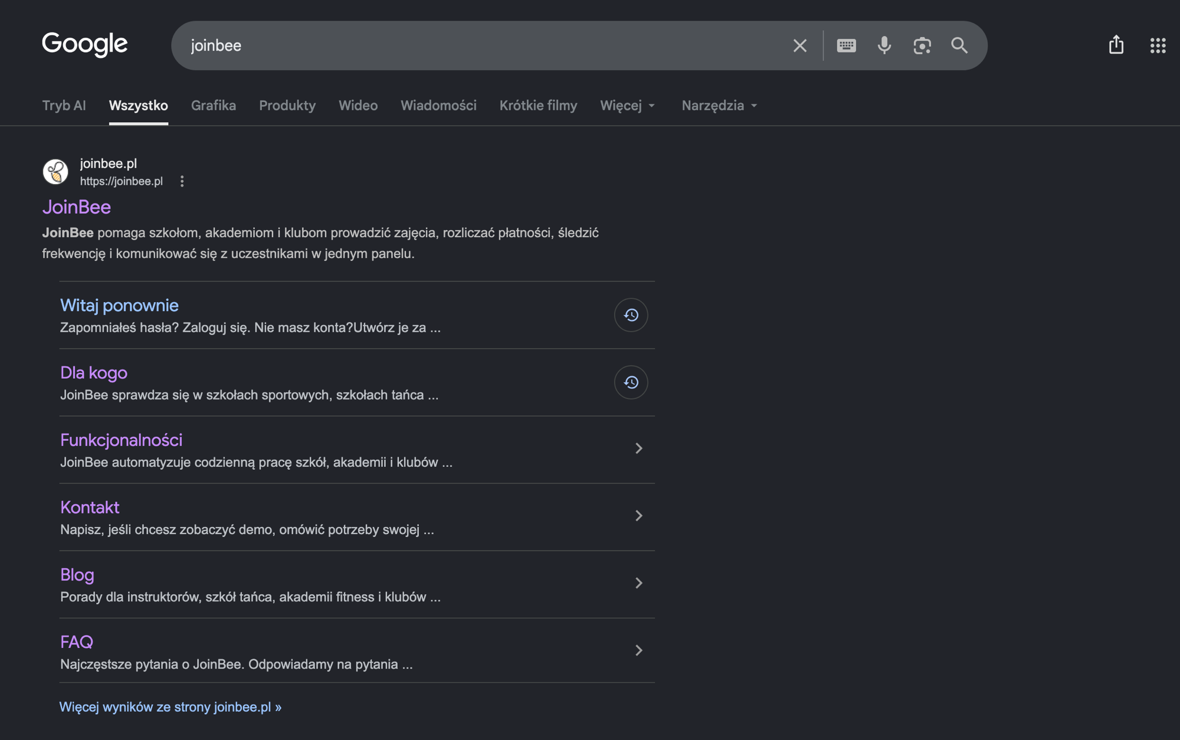The width and height of the screenshot is (1180, 740).
Task: Click snippet 'Napisz, jeśli chcesz zobaczyć demo'
Action: tap(247, 529)
